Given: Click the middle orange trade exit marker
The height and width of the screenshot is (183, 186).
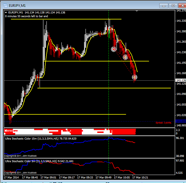Looking at the screenshot, I should 125,57.
